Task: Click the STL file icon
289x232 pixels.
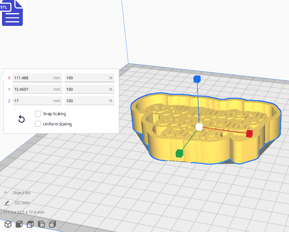Action: click(12, 13)
